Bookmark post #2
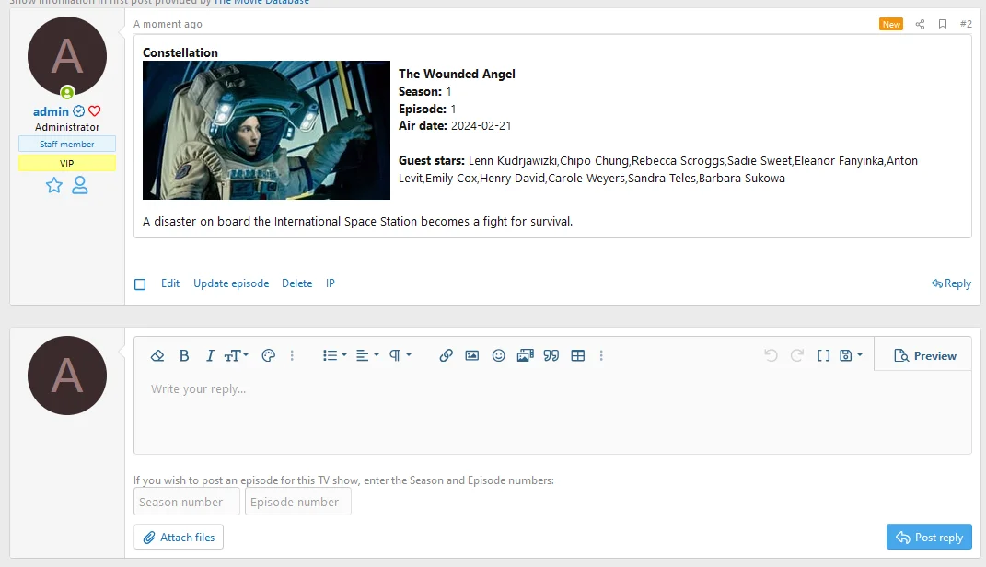986x567 pixels. coord(943,24)
